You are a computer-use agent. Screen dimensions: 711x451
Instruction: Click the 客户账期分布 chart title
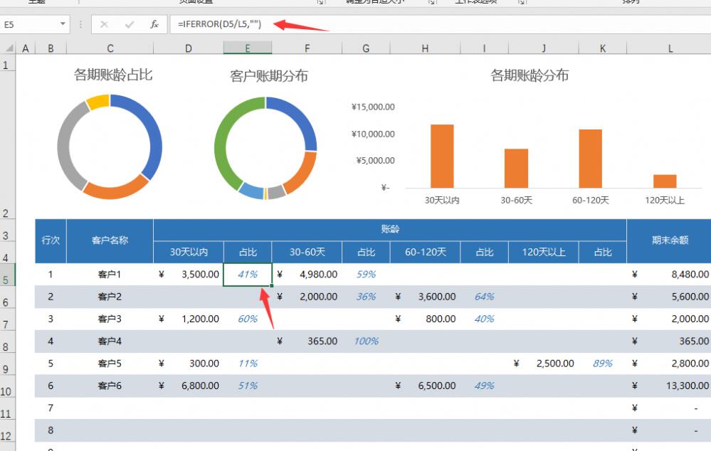(269, 75)
